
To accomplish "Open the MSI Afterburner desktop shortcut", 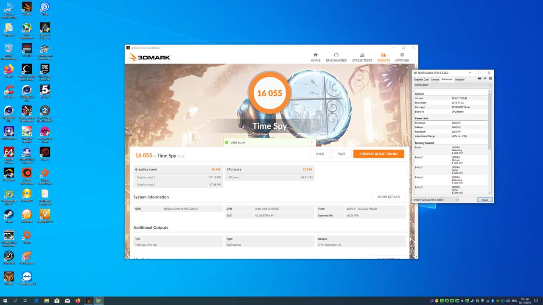I will tap(27, 31).
